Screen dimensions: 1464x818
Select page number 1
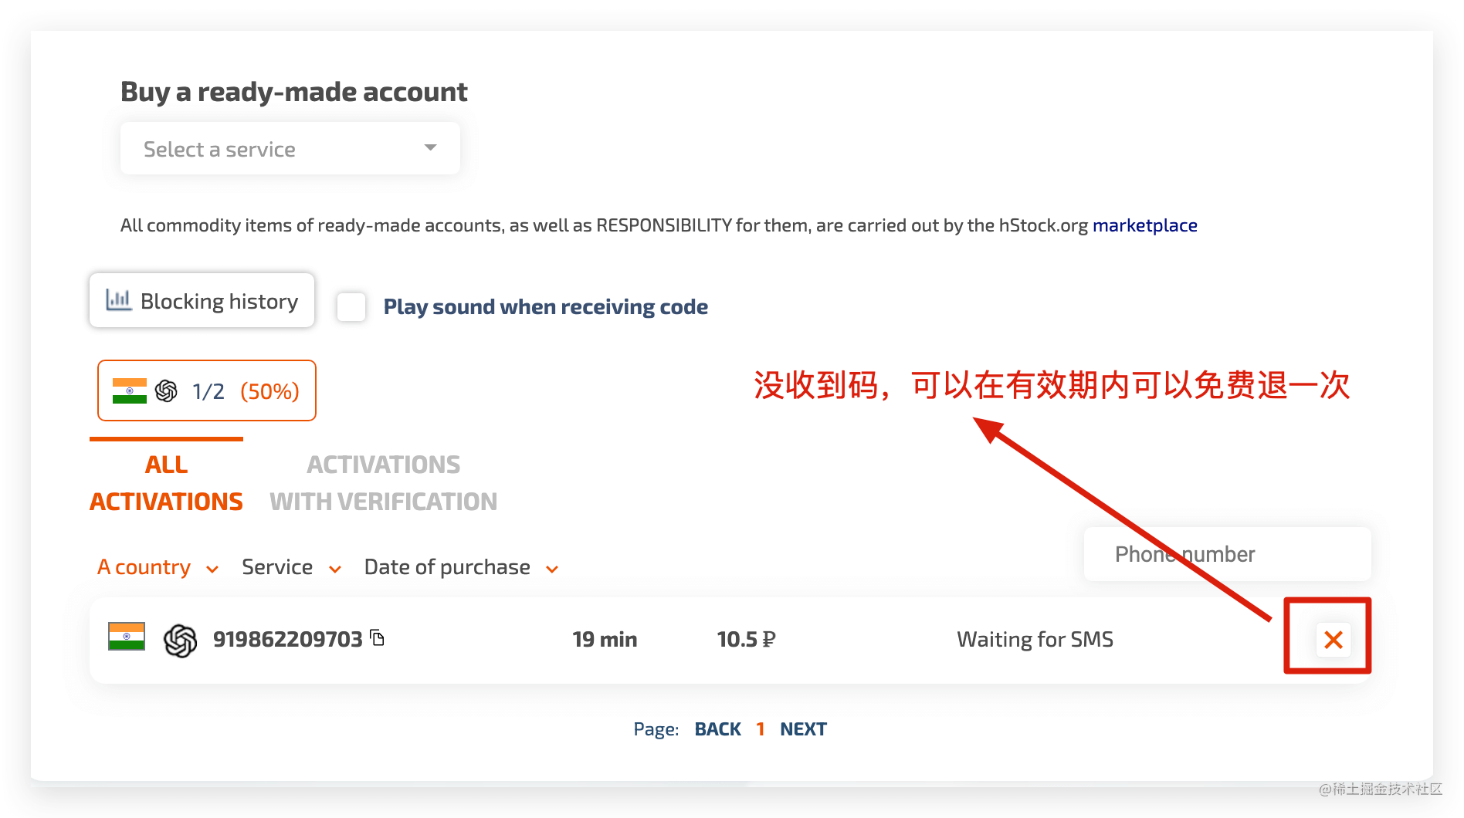(x=761, y=728)
